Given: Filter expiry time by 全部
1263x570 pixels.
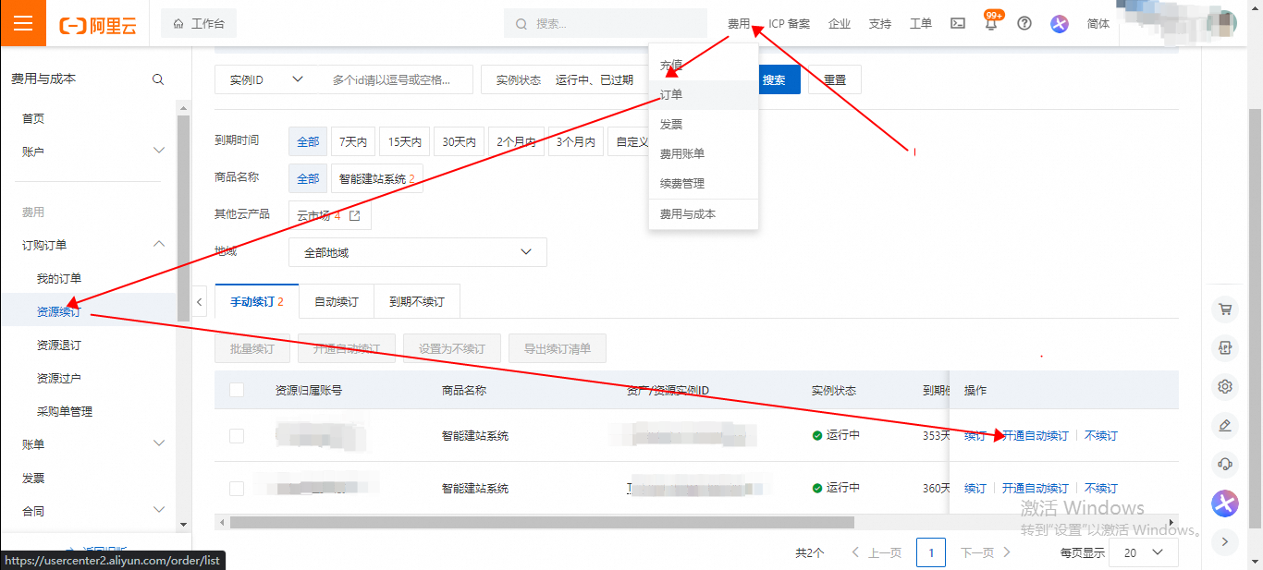Looking at the screenshot, I should [x=308, y=141].
